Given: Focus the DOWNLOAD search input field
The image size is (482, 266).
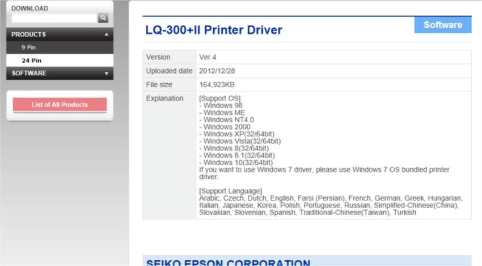Looking at the screenshot, I should (54, 18).
